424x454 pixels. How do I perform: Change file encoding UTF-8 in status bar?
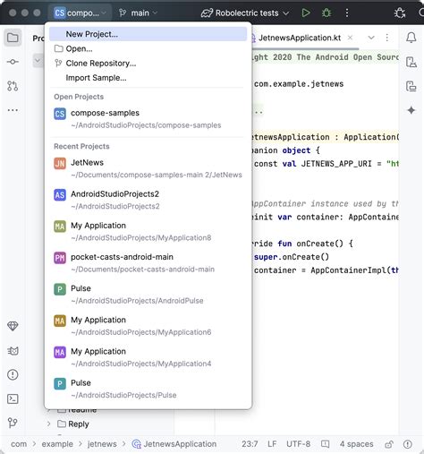(x=298, y=444)
